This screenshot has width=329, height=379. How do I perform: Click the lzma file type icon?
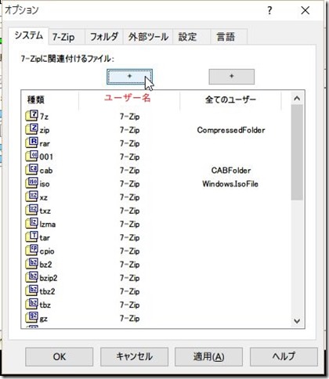coord(32,224)
